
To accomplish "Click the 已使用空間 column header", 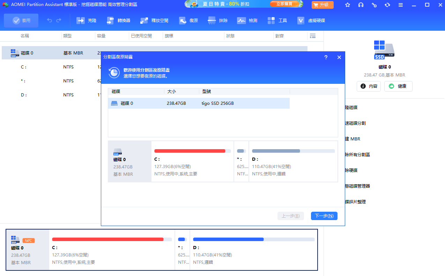I will 141,36.
